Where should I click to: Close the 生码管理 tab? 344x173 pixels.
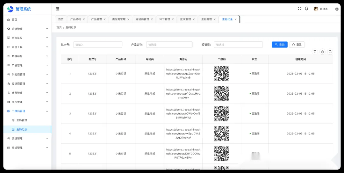pos(215,19)
